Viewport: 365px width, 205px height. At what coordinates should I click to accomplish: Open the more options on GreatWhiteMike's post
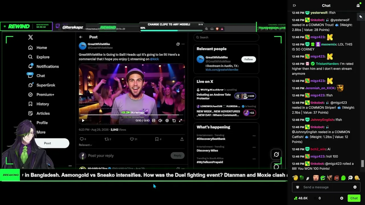point(183,44)
